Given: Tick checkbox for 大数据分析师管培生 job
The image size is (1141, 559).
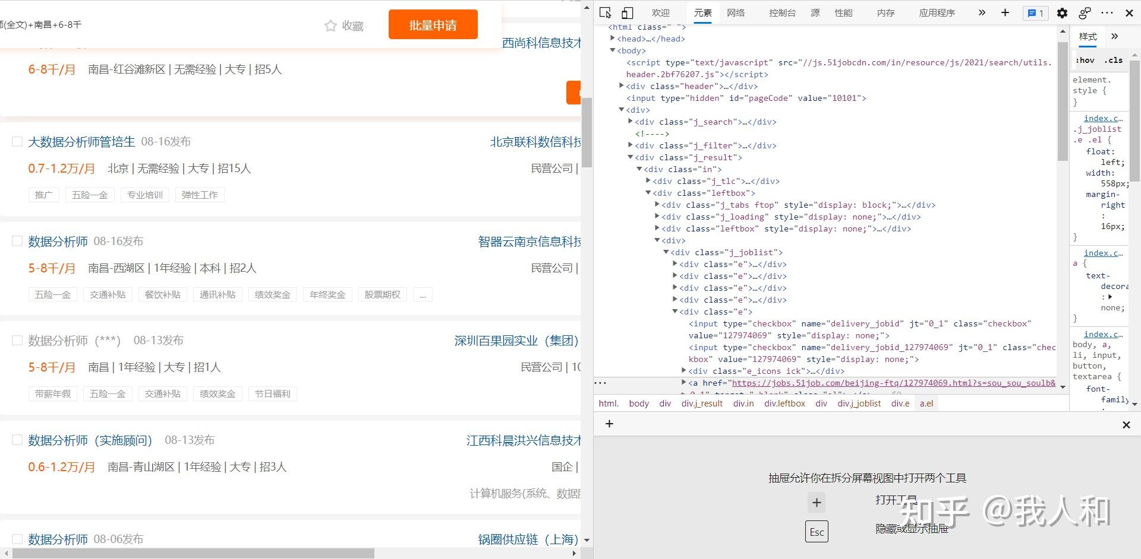Looking at the screenshot, I should click(17, 142).
